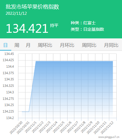This screenshot has width=122, height=140.
Task: Click the 批发市场苹果价格指数 title
Action: click(x=32, y=7)
